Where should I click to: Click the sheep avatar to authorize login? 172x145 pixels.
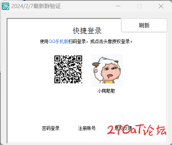[106, 70]
